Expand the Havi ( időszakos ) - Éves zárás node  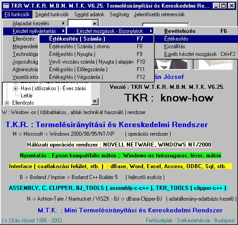click(x=15, y=88)
